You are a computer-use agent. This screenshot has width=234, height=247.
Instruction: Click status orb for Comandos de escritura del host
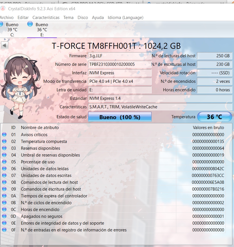tap(4, 189)
